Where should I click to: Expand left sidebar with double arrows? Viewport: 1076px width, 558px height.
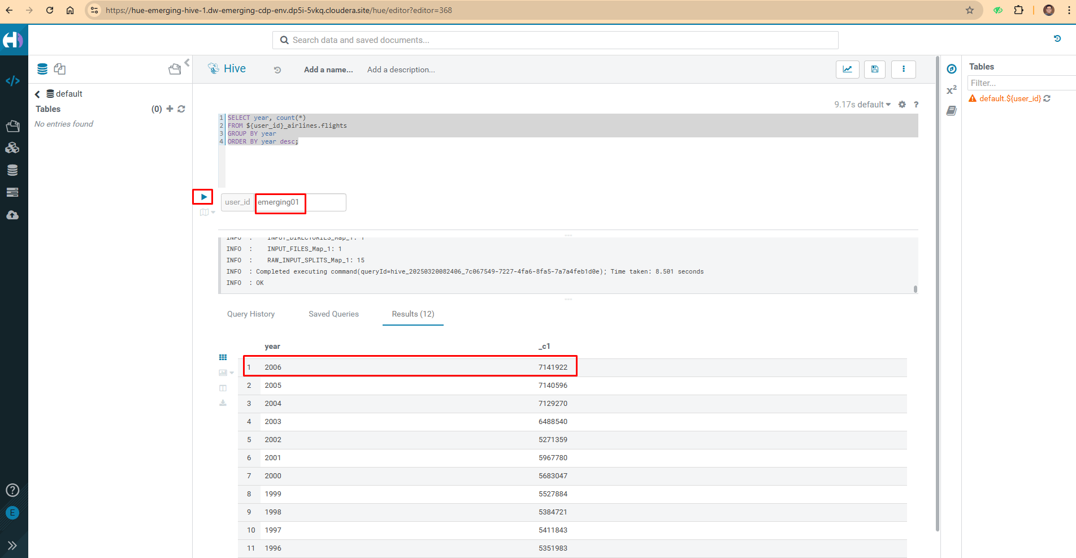(x=12, y=546)
